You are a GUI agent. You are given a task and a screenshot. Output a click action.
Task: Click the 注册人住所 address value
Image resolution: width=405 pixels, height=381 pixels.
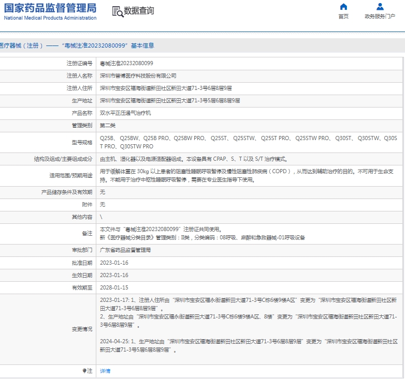(166, 88)
